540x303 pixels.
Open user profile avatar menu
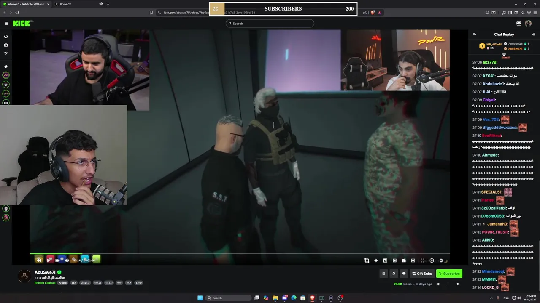[x=528, y=24]
